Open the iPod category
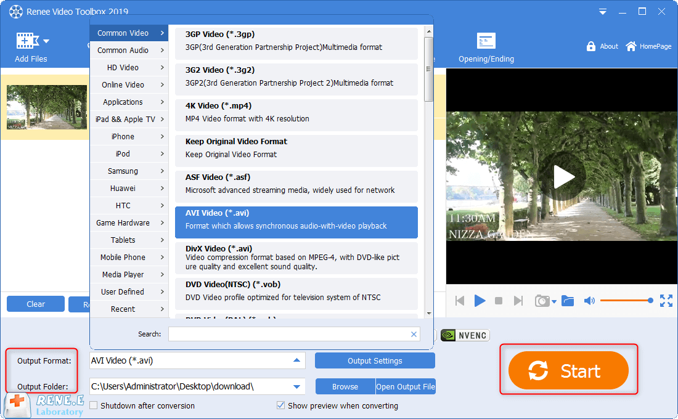Screen dimensions: 678x419 (129, 154)
